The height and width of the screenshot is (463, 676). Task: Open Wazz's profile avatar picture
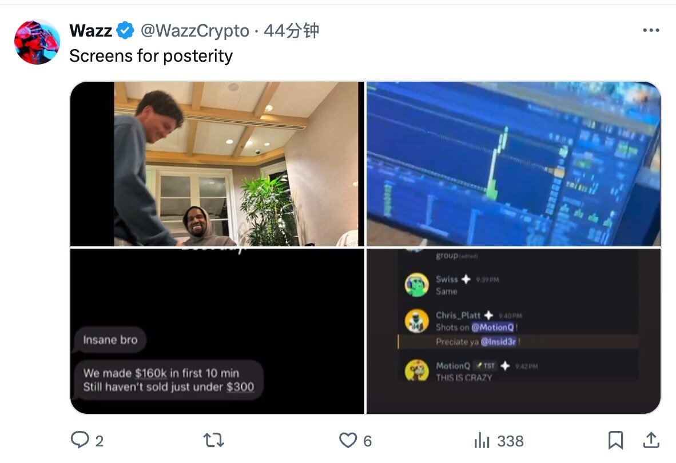point(37,42)
